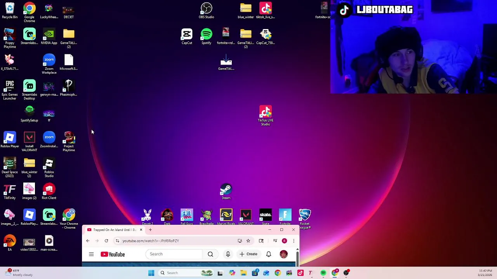497x279 pixels.
Task: Open the Brawlhalla shortcut
Action: 206,217
